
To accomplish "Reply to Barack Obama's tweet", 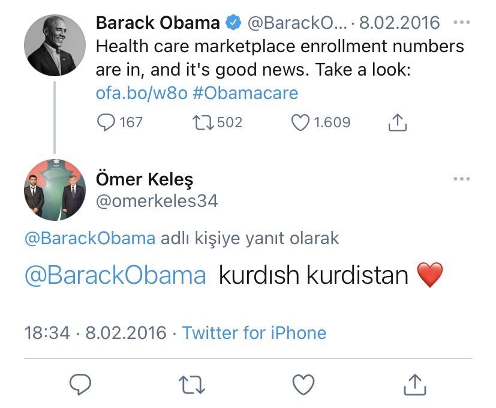I will 106,122.
